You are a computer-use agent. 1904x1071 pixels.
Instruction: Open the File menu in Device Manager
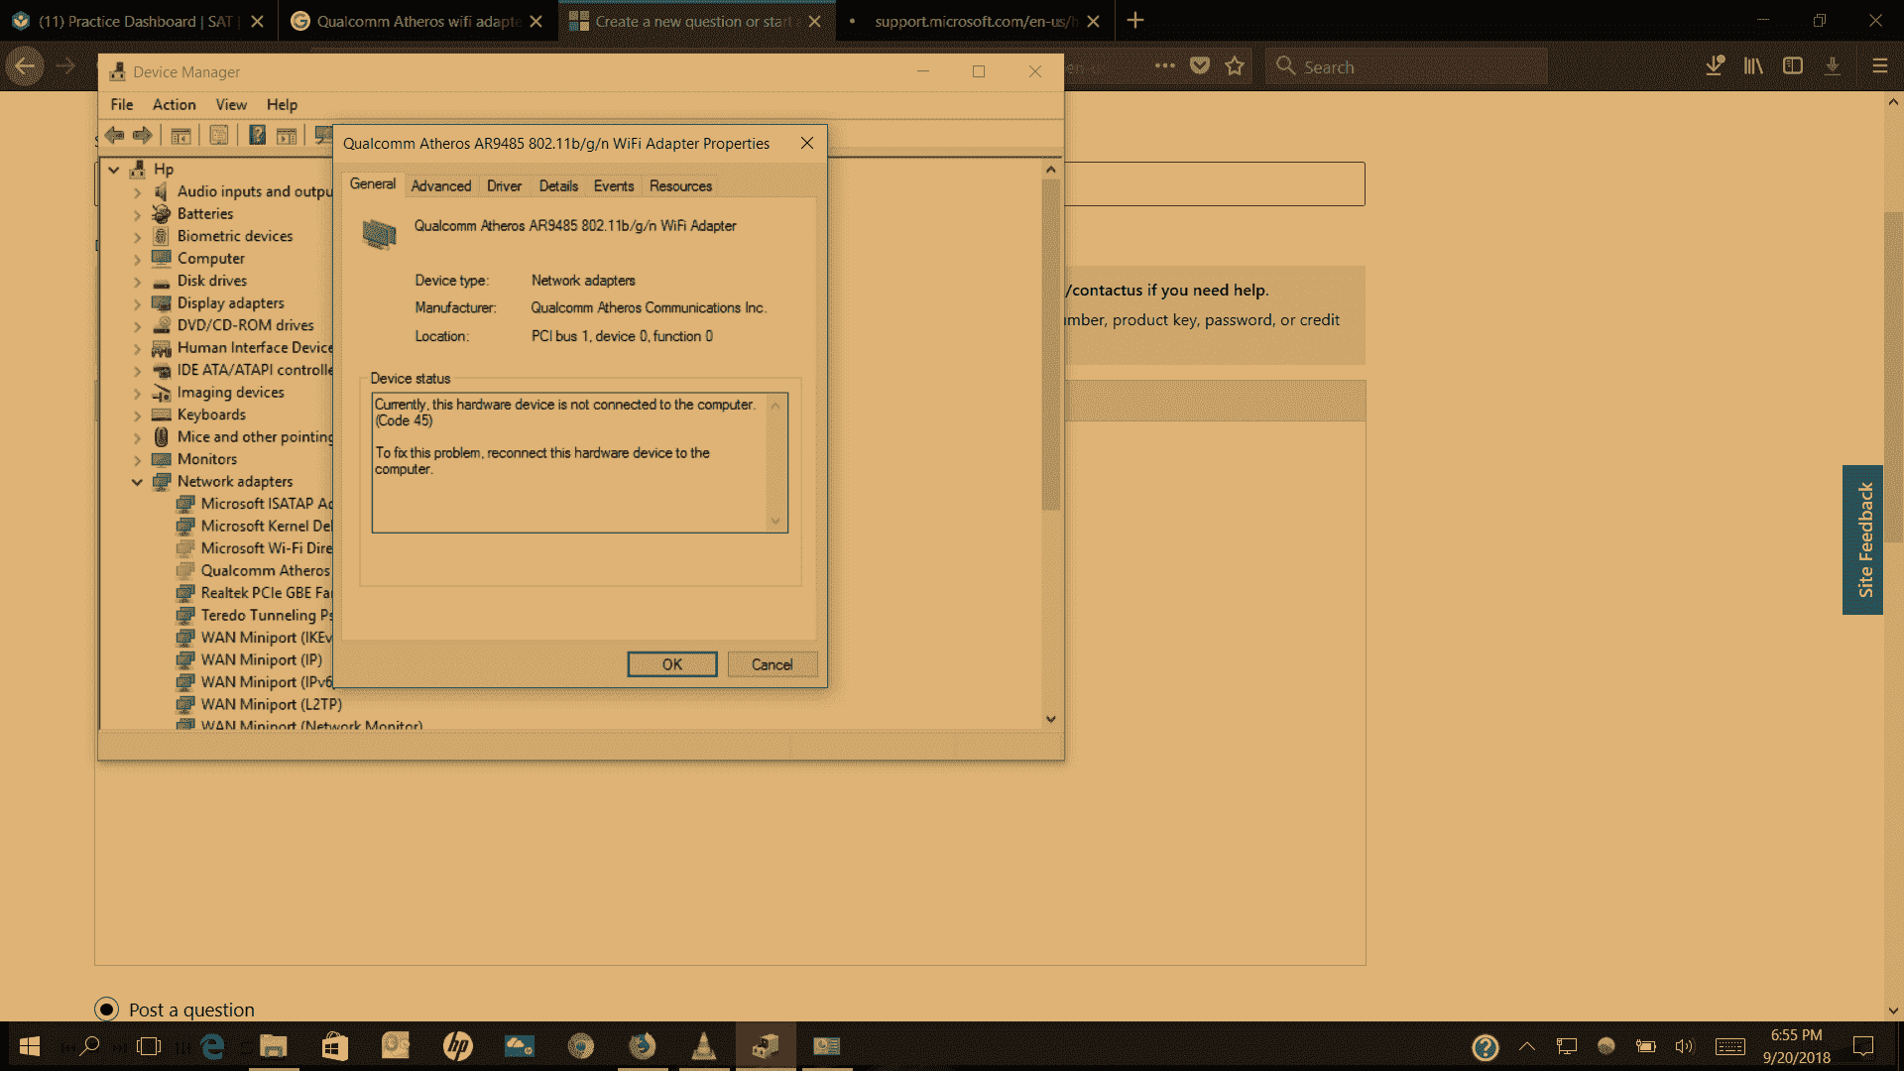pos(122,104)
